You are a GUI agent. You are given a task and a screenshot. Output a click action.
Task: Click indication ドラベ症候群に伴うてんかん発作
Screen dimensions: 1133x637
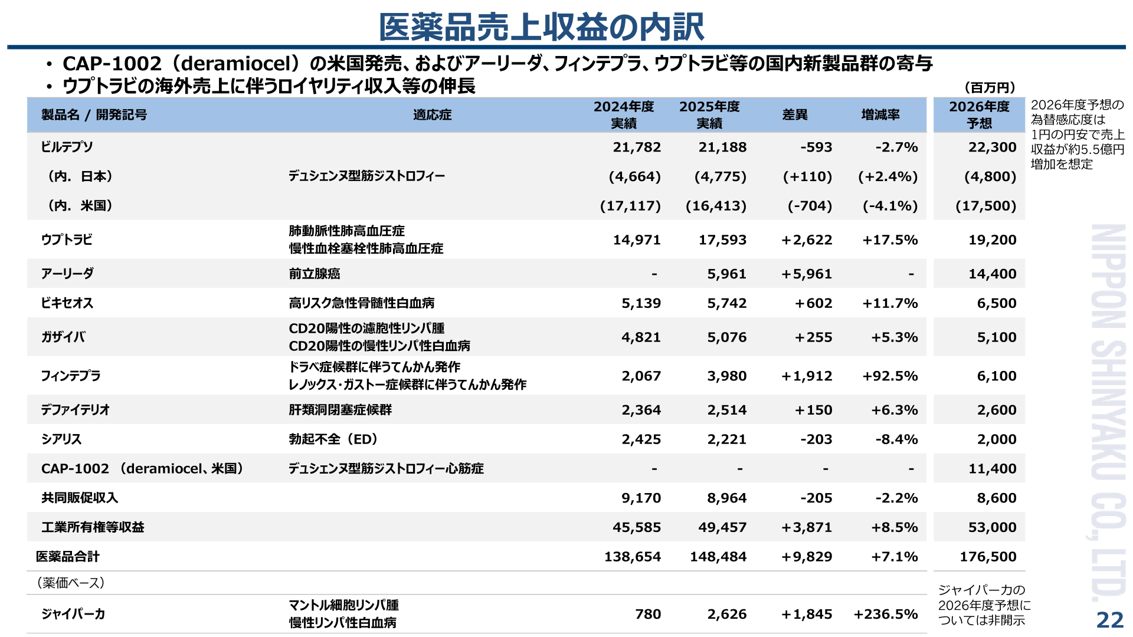(374, 367)
